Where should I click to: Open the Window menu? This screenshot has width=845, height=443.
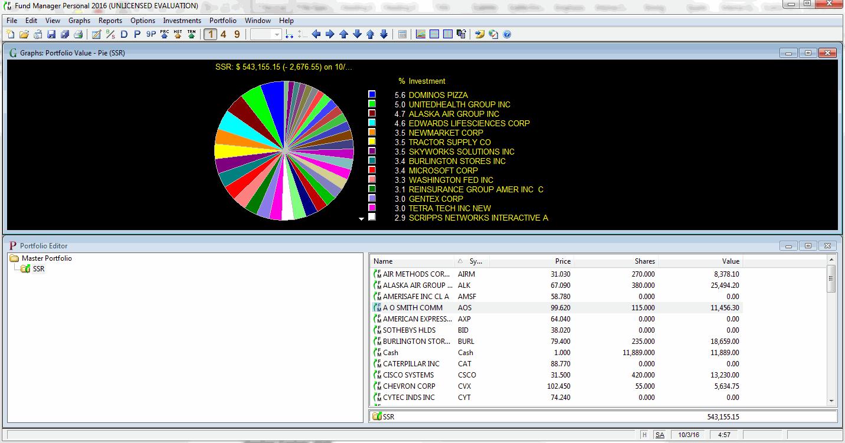click(x=258, y=21)
